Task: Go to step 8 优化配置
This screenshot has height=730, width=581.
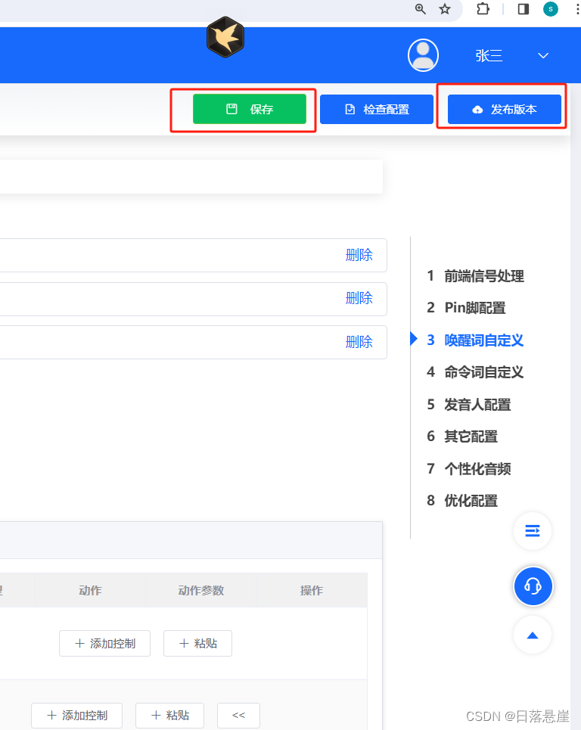Action: [x=462, y=501]
